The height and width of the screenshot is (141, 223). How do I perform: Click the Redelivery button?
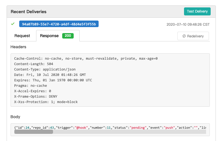pyautogui.click(x=193, y=36)
